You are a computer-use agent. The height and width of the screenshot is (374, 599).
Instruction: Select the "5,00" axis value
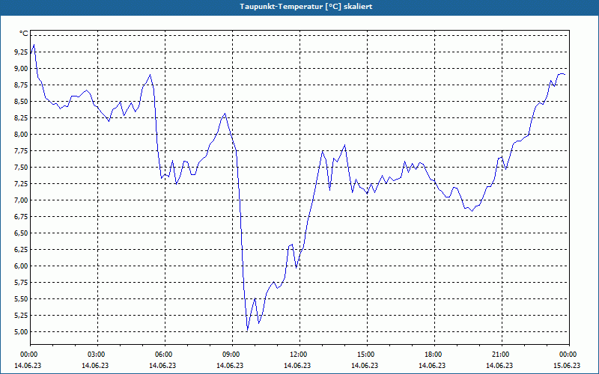click(22, 332)
